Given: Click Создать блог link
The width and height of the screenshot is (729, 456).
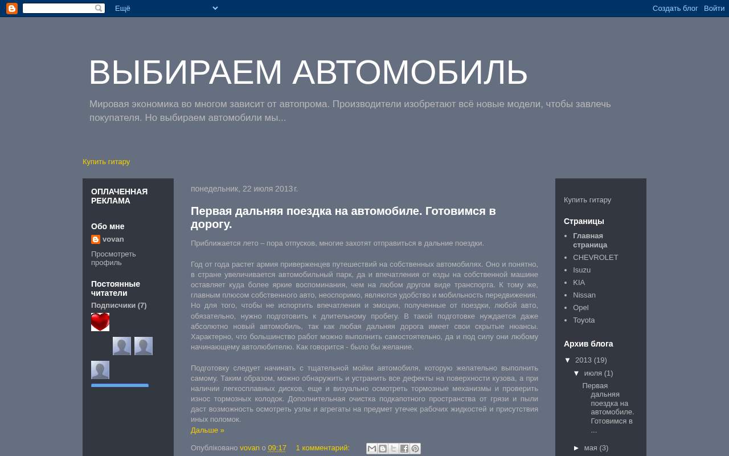Looking at the screenshot, I should tap(675, 9).
